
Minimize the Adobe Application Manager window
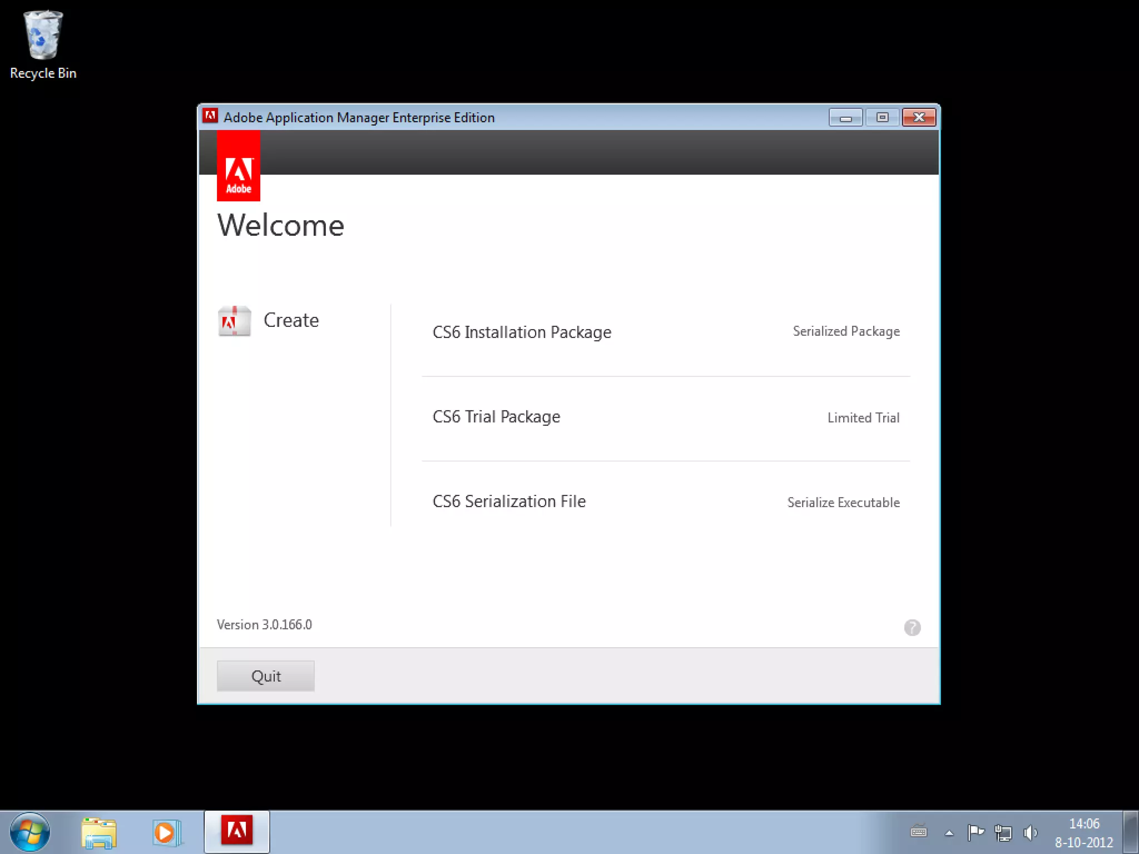(x=845, y=117)
